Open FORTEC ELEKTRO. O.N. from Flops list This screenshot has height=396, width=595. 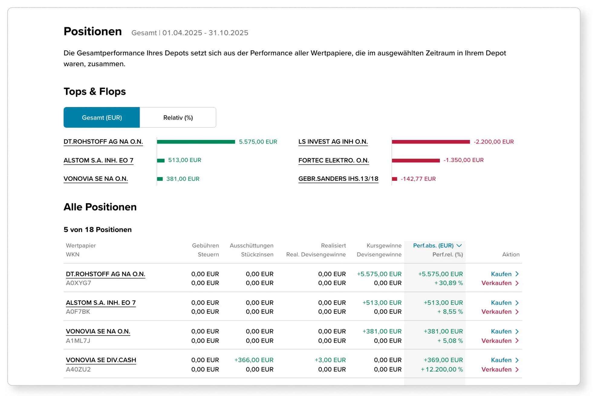333,160
